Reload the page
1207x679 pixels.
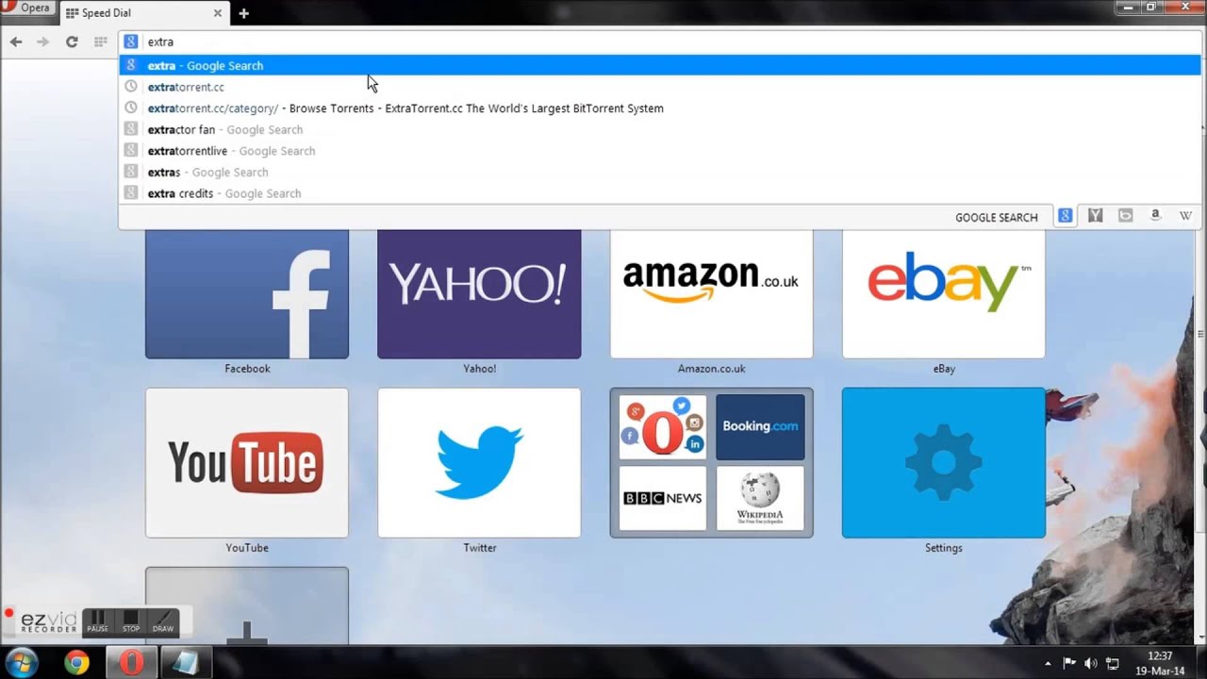pos(72,41)
